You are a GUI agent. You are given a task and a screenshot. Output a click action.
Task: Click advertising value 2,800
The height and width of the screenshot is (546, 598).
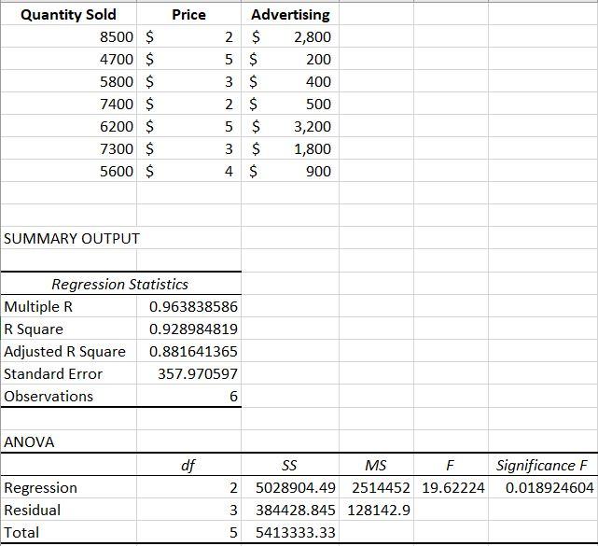coord(290,36)
